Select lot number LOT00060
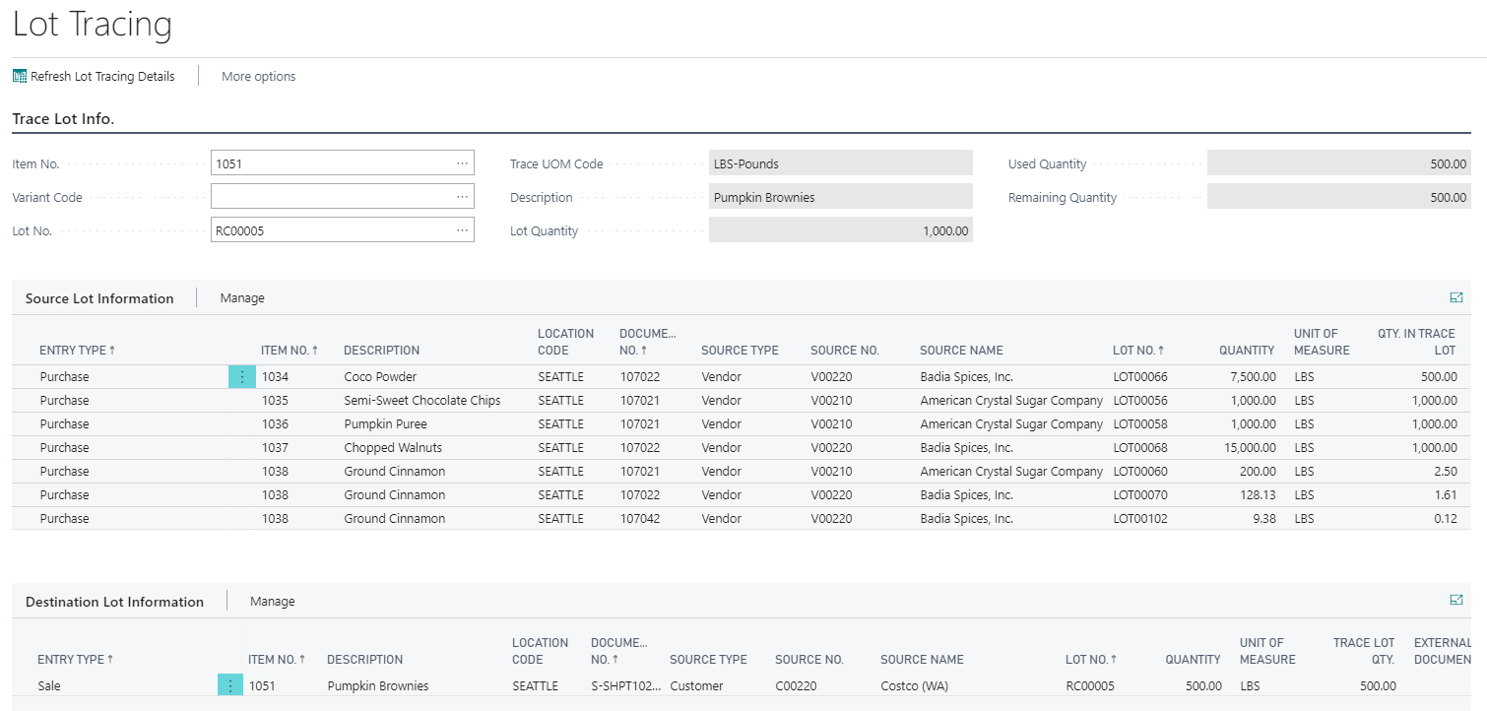The height and width of the screenshot is (711, 1487). 1140,471
